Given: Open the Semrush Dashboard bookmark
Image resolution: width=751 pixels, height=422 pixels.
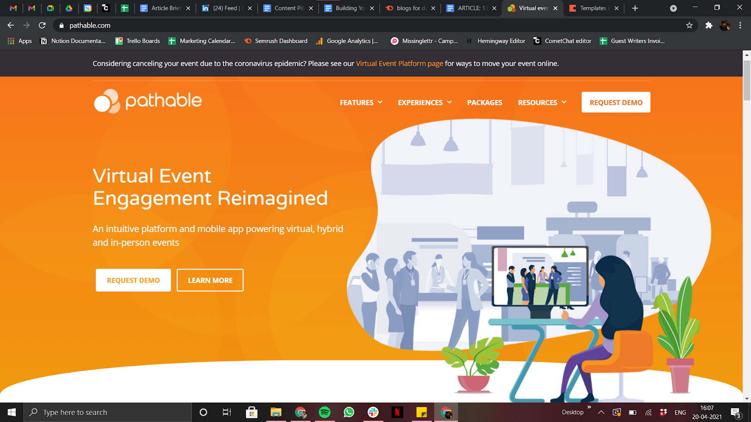Looking at the screenshot, I should pyautogui.click(x=276, y=41).
